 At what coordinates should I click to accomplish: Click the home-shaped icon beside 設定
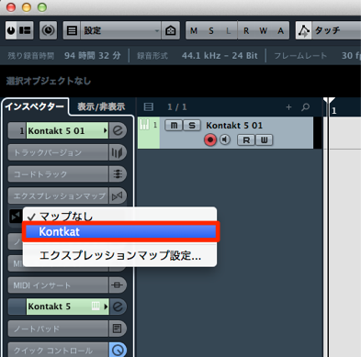(x=170, y=30)
